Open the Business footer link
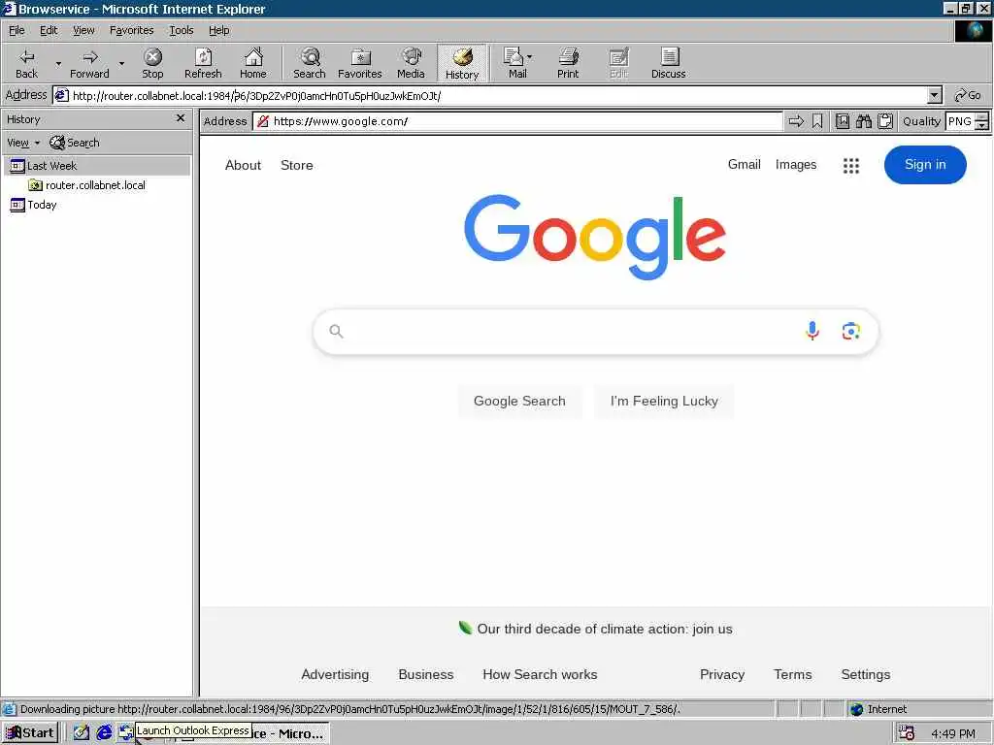 [x=426, y=675]
